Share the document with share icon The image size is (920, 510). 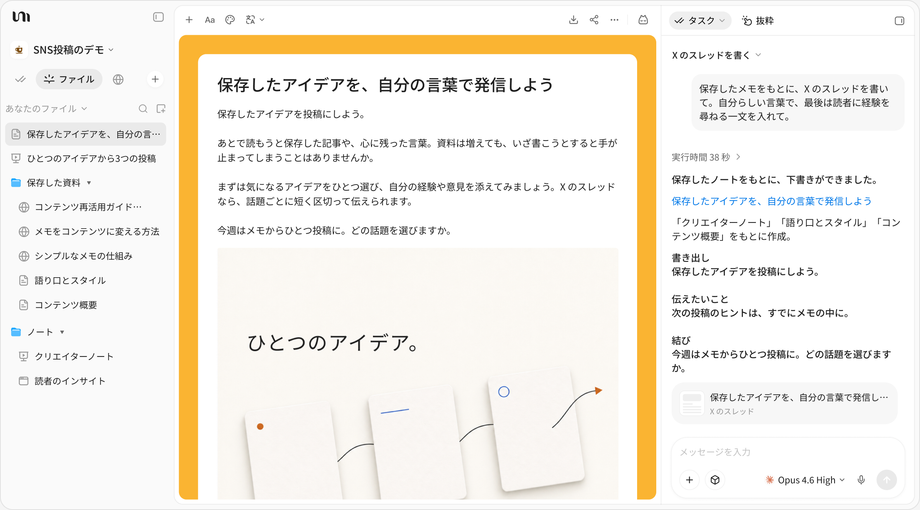pos(594,20)
